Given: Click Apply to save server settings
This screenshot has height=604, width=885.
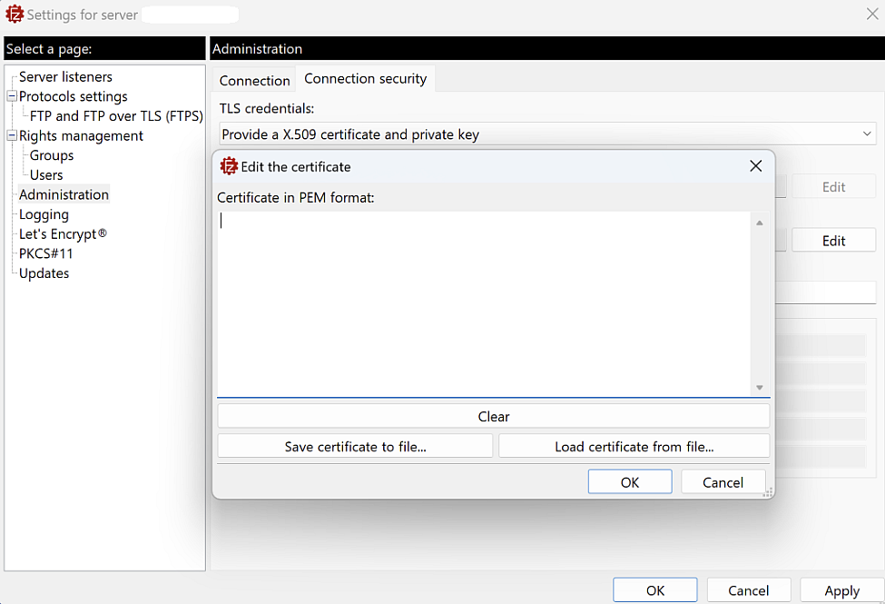Looking at the screenshot, I should (841, 589).
